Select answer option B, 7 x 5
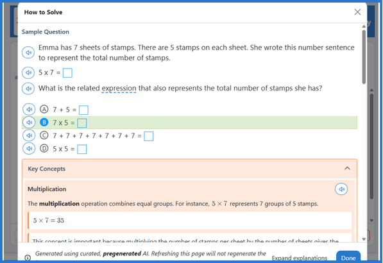The height and width of the screenshot is (263, 383). pyautogui.click(x=44, y=123)
